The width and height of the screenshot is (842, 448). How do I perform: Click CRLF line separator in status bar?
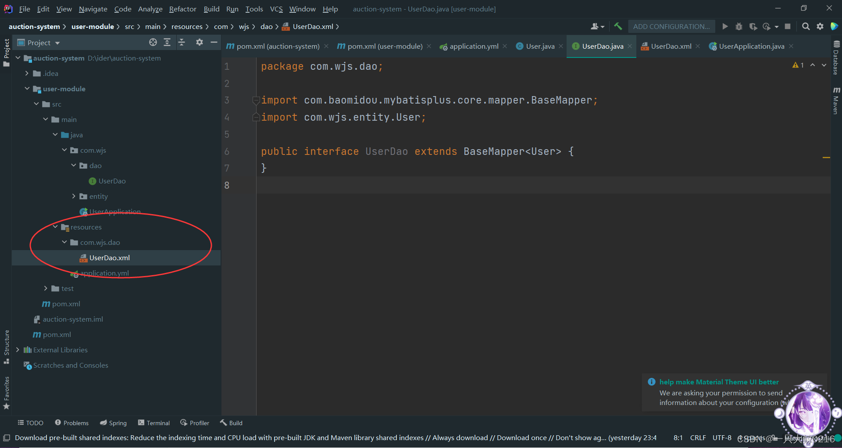tap(698, 437)
